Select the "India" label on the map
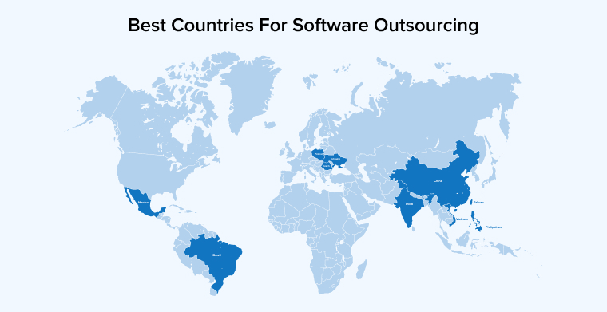607x312 pixels. [409, 203]
